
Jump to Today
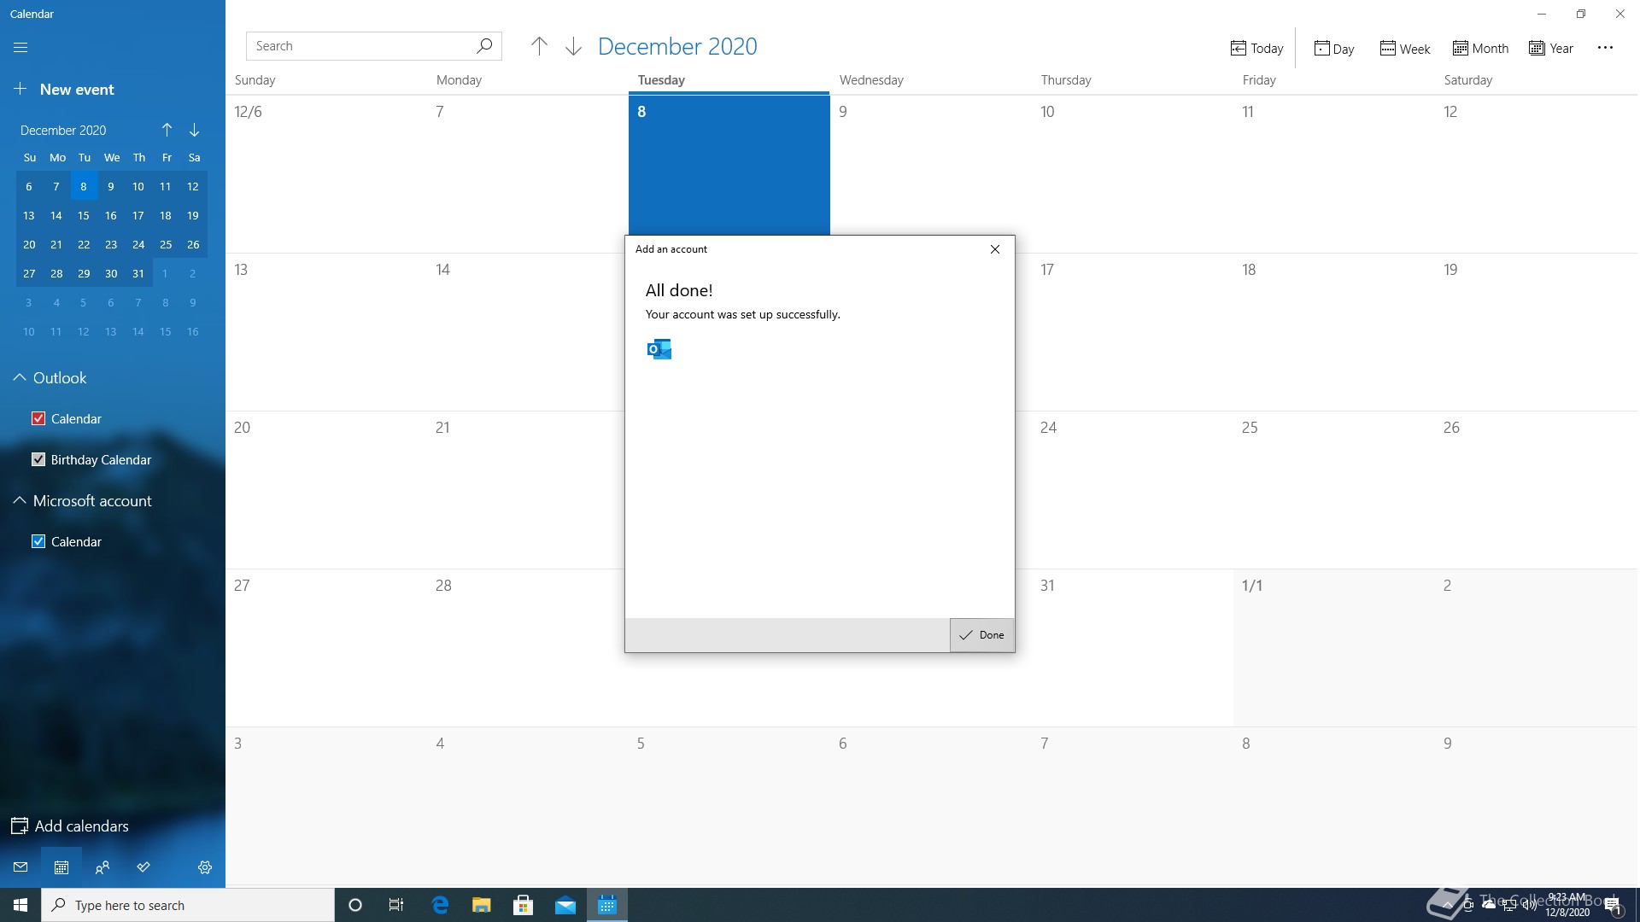(x=1256, y=49)
